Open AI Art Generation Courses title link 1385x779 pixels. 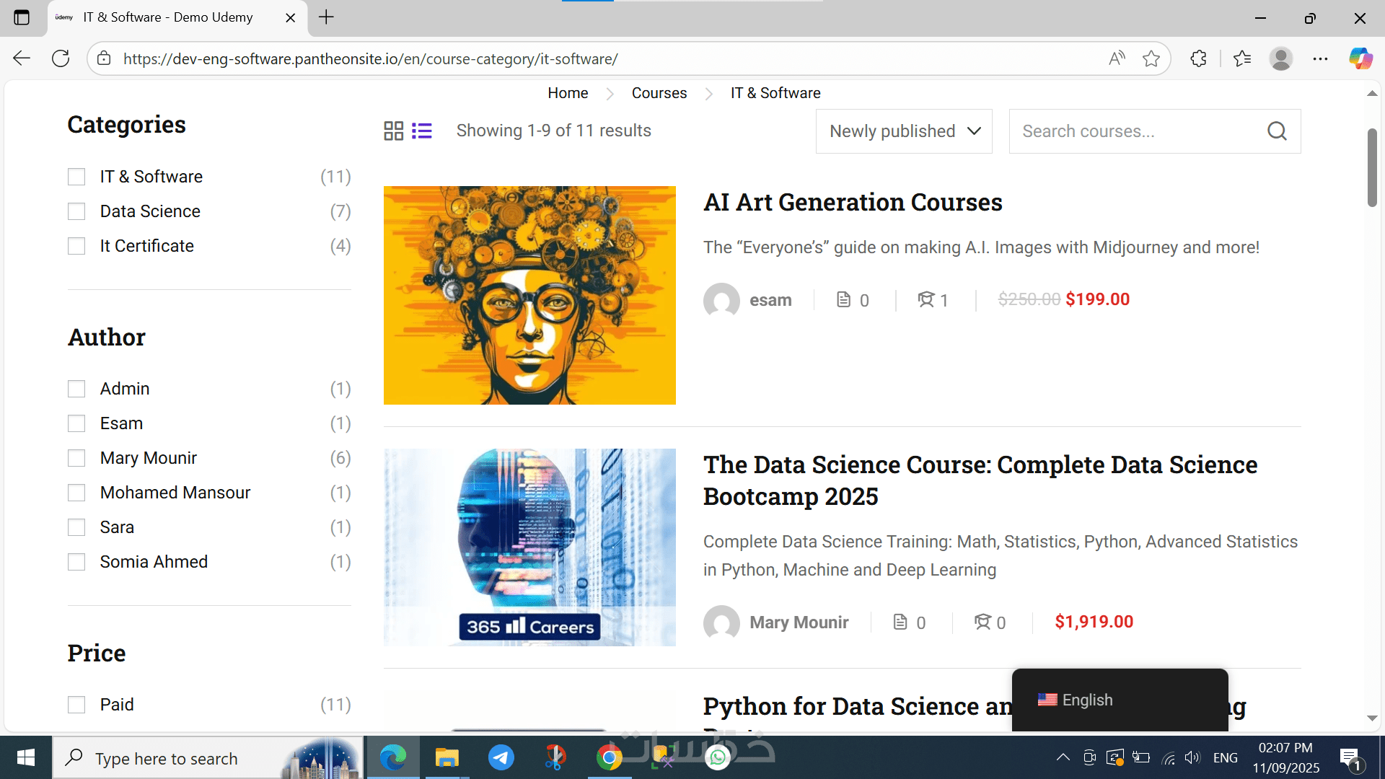click(x=853, y=202)
